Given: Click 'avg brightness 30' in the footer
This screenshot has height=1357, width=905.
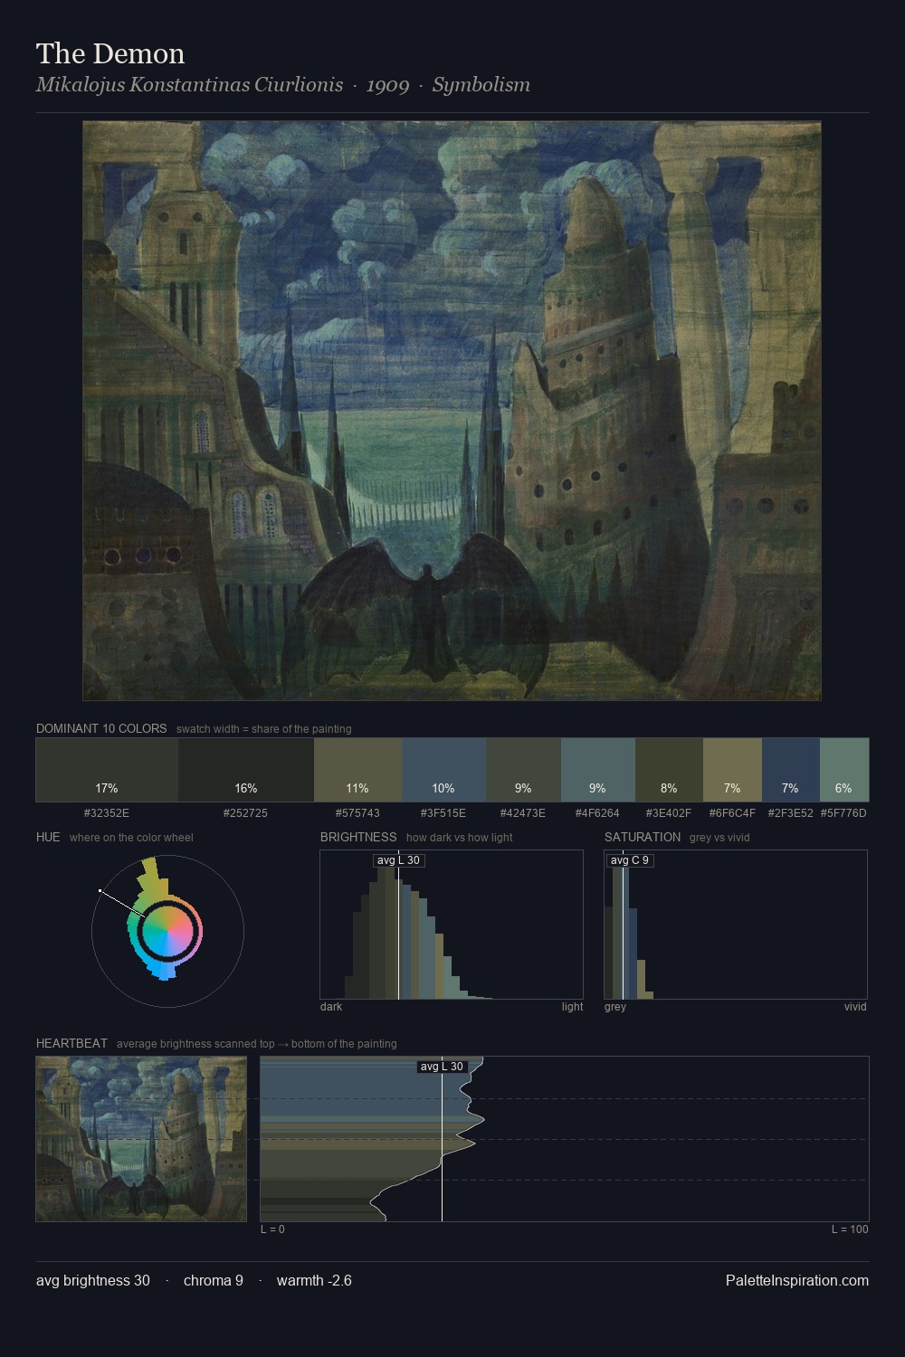Looking at the screenshot, I should pos(93,1280).
